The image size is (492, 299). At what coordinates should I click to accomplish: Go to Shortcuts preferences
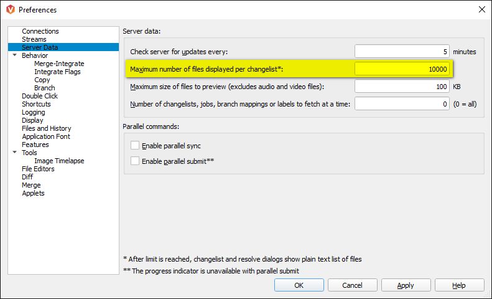click(36, 104)
